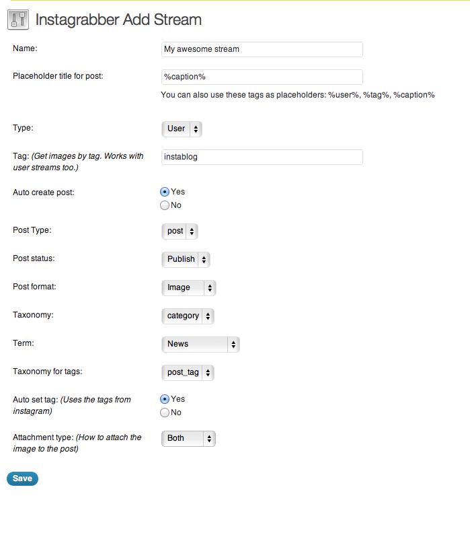Open the Taxonomy for tags dropdown
470x535 pixels.
(188, 373)
